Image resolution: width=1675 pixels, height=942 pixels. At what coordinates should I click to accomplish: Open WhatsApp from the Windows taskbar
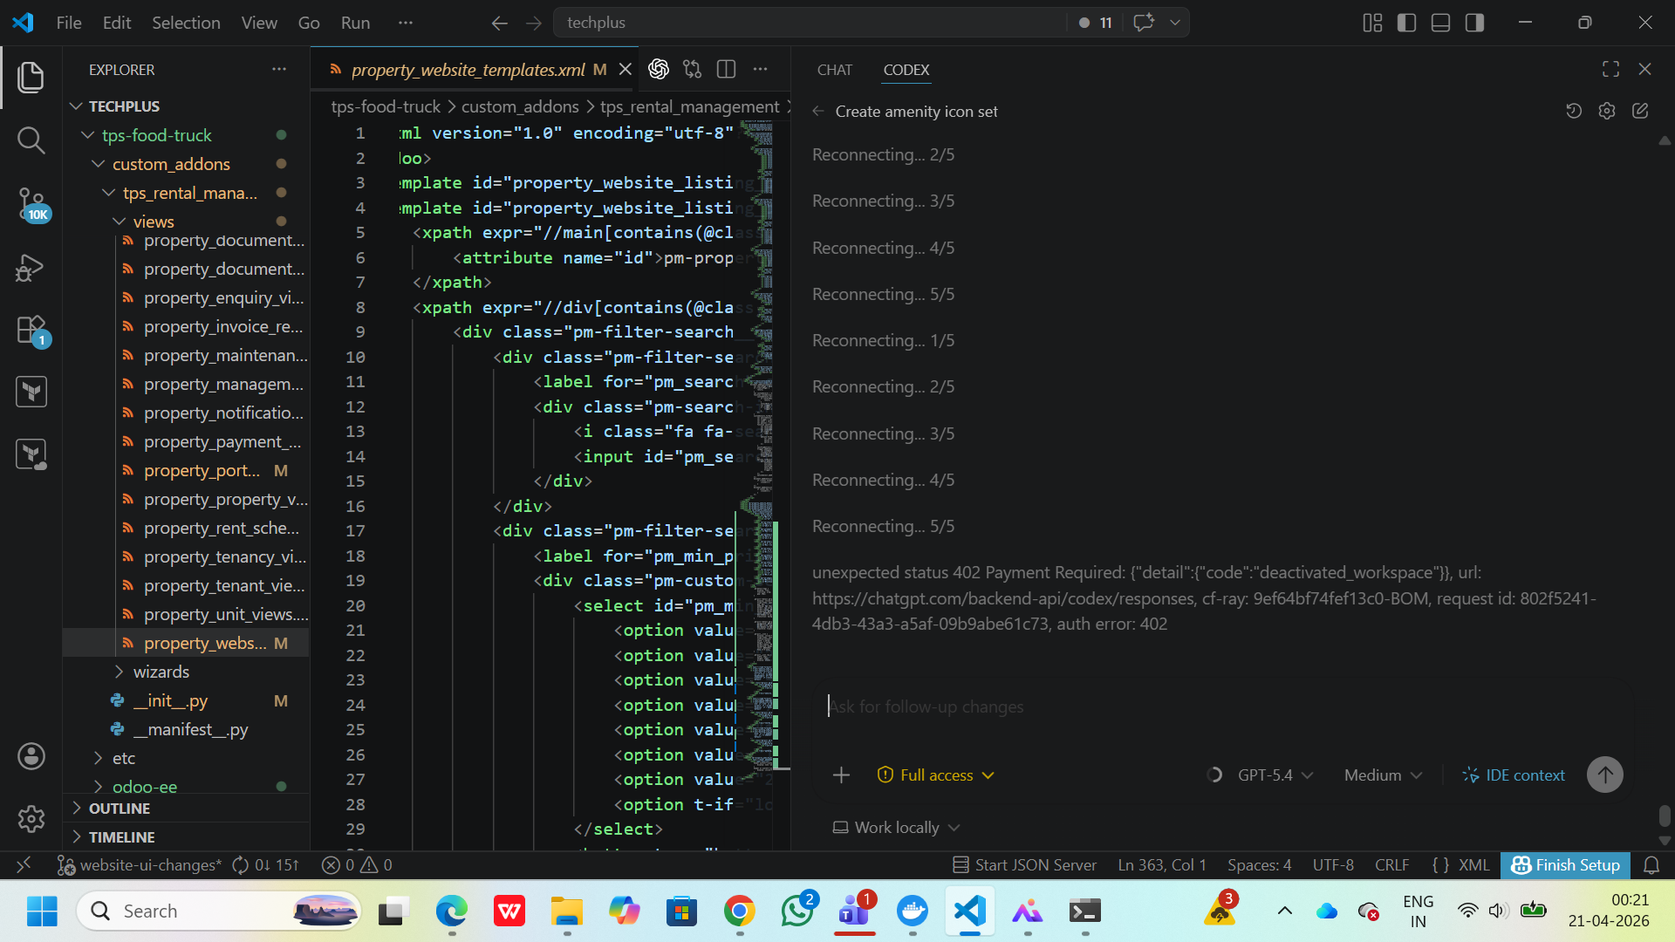(x=797, y=911)
